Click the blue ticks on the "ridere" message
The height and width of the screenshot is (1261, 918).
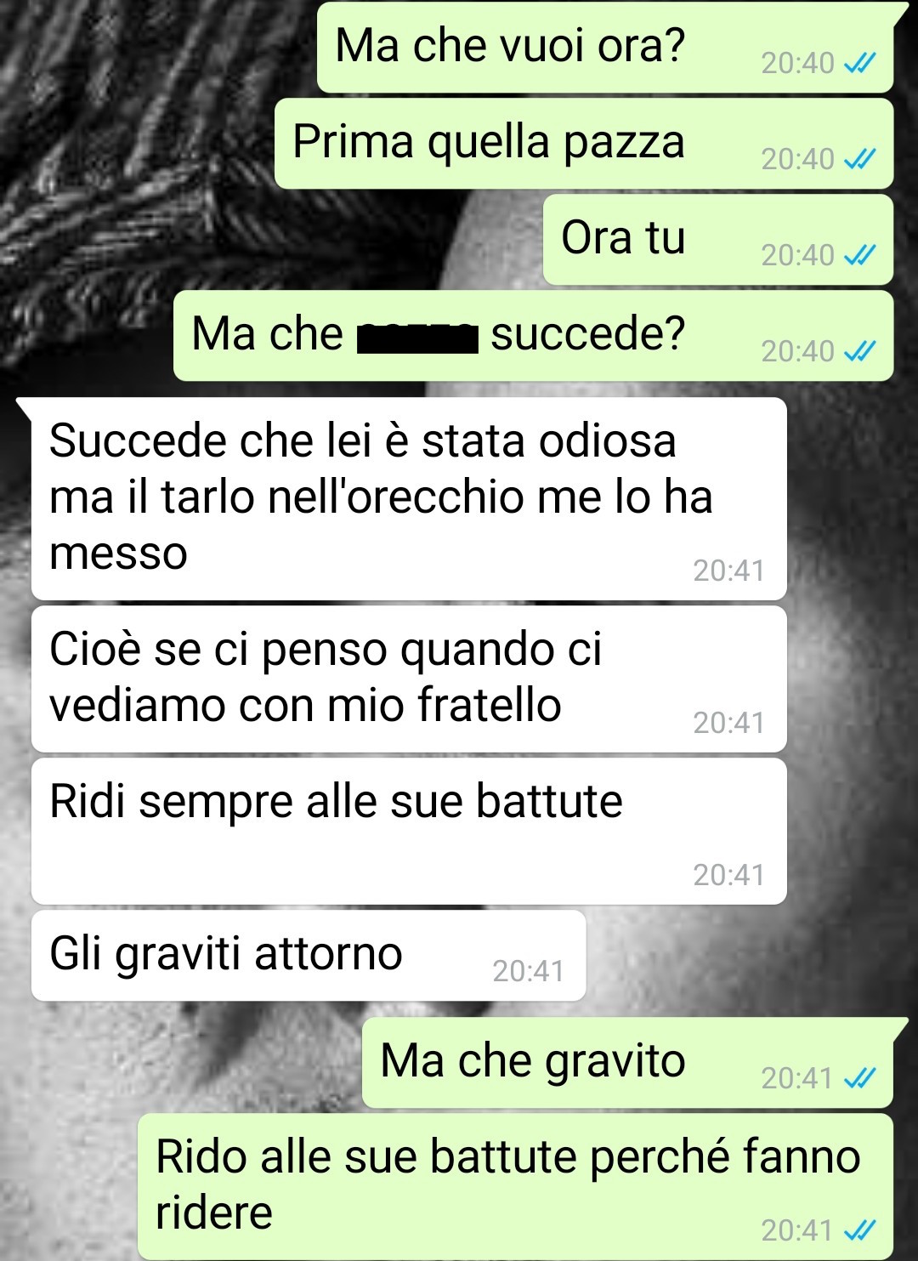coord(859,1230)
